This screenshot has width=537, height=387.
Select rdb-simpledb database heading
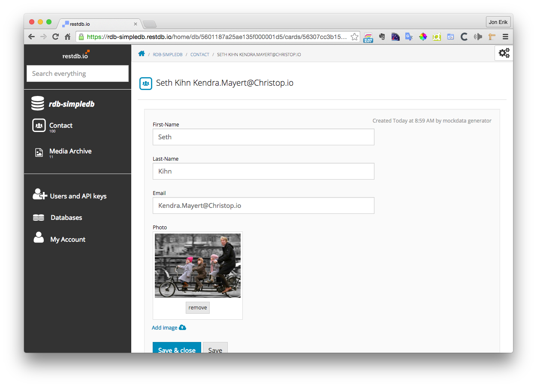[x=72, y=104]
